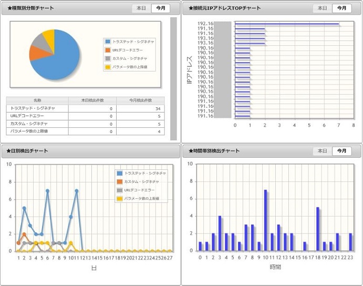Select 今月 for the IP address TOP chart
This screenshot has width=363, height=286.
click(x=341, y=8)
